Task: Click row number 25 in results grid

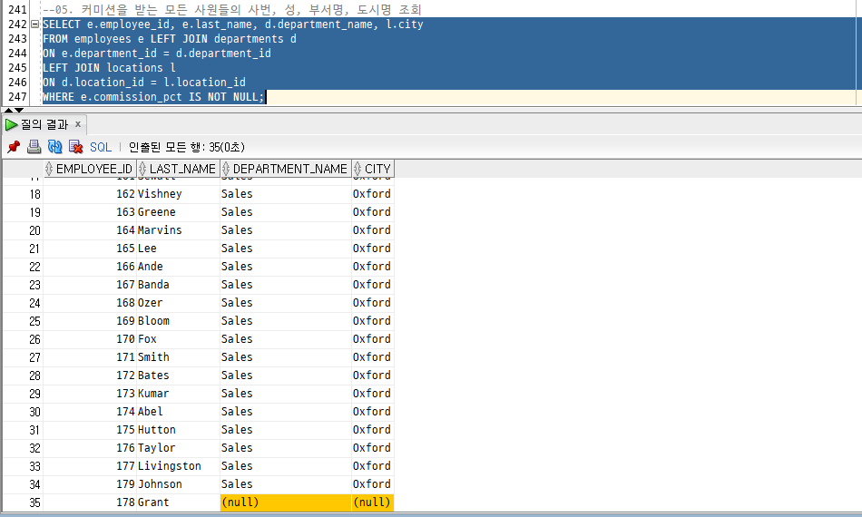Action: tap(23, 321)
